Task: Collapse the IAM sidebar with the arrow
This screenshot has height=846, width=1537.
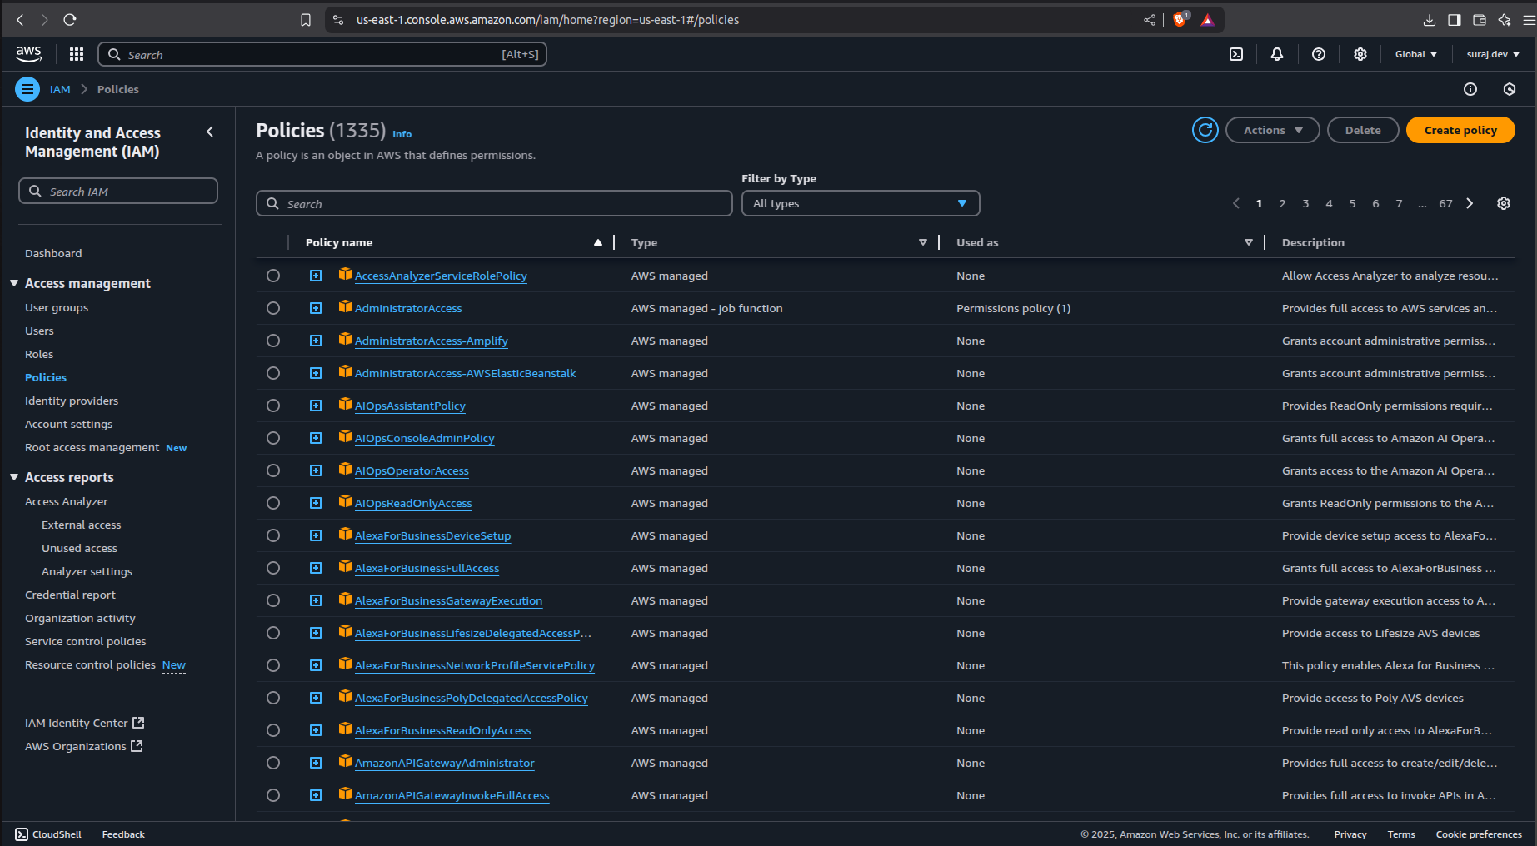Action: [x=210, y=132]
